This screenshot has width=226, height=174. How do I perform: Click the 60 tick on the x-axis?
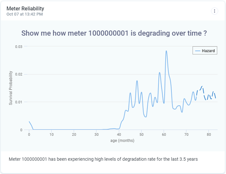click(164, 135)
